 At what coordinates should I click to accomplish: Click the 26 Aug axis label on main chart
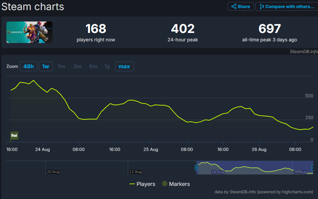[x=259, y=150]
